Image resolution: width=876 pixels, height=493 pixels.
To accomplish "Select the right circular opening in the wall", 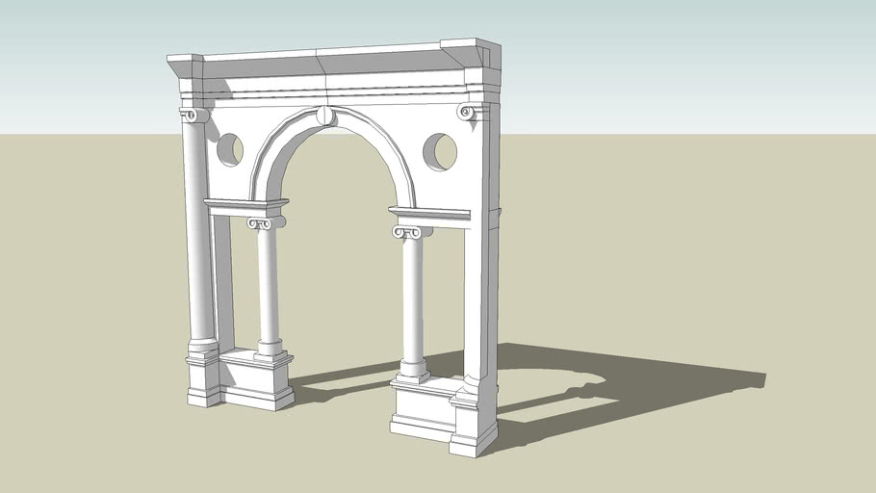I will (x=441, y=152).
